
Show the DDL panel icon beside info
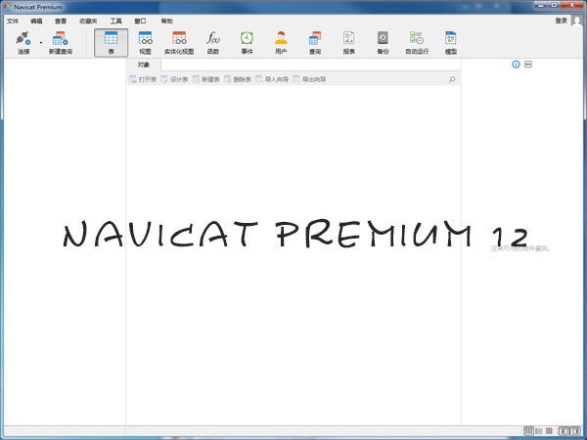click(528, 65)
